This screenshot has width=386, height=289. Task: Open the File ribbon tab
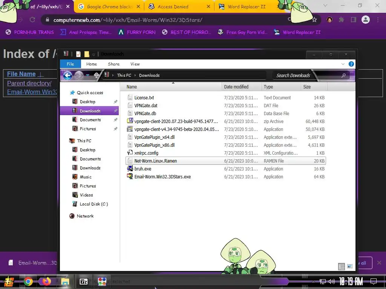click(x=70, y=64)
